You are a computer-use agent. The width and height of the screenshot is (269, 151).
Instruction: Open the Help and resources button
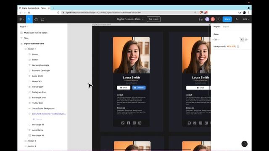coord(245,144)
